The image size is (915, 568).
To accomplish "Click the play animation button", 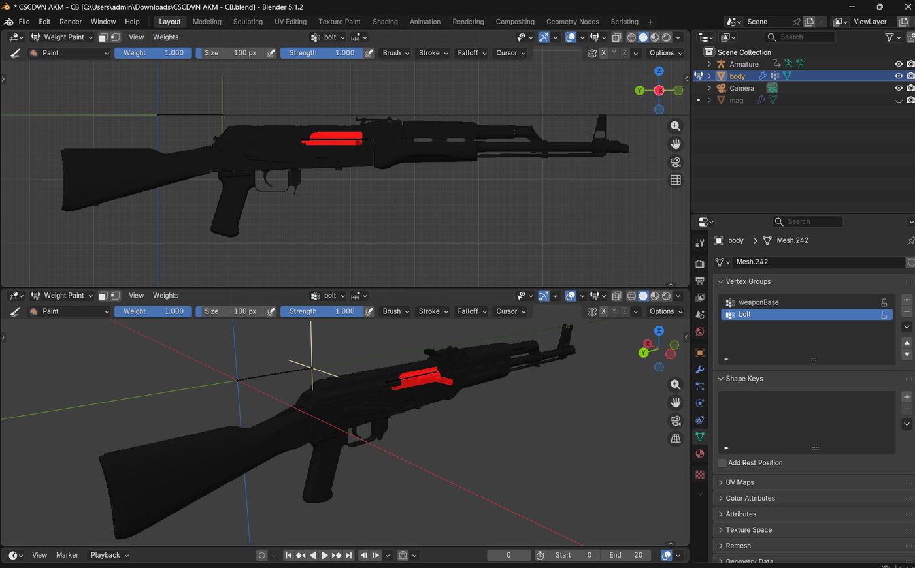I will coord(324,556).
